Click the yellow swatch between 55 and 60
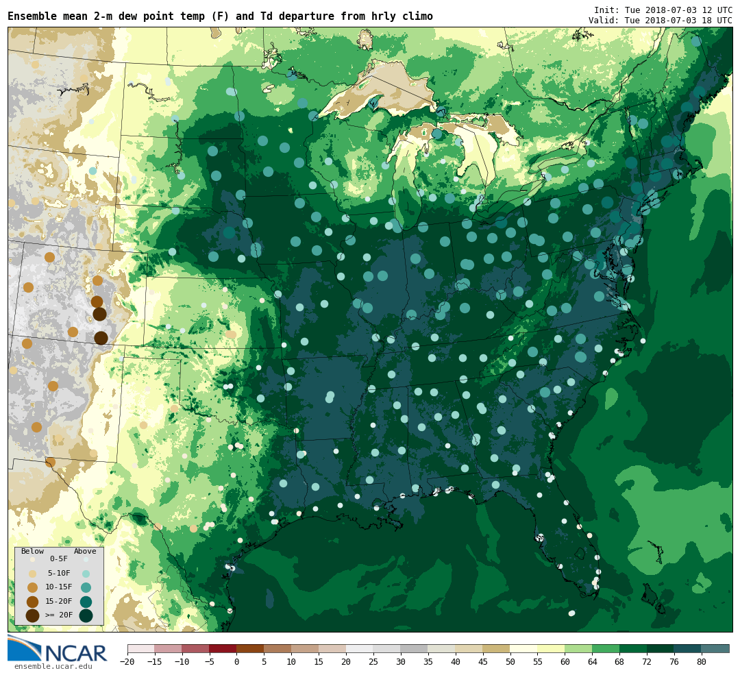Screen dimensions: 740x675 tap(551, 648)
